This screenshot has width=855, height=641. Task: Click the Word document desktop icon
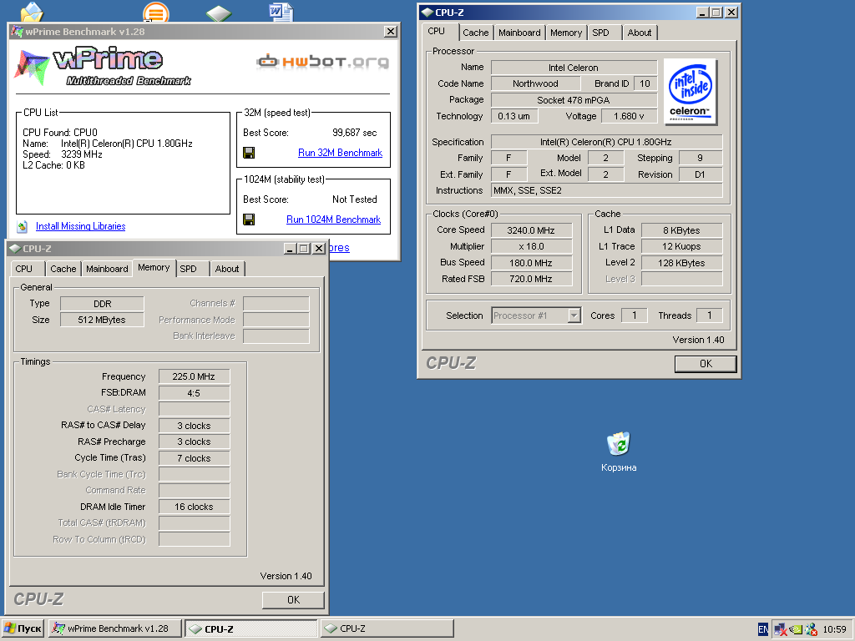(x=281, y=12)
